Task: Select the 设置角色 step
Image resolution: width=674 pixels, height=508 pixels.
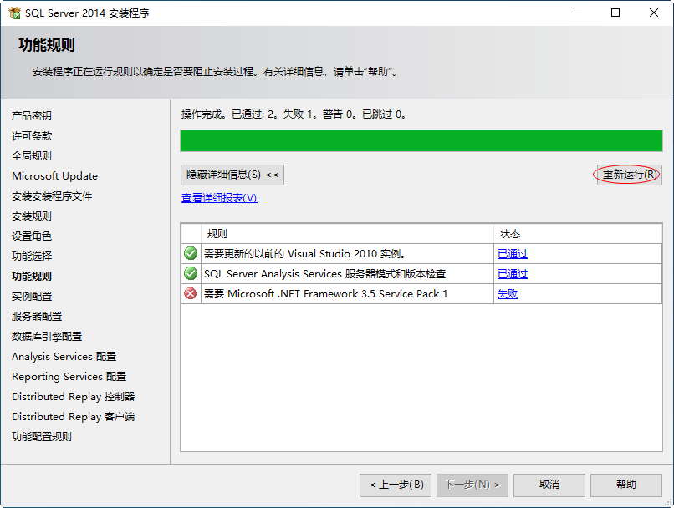Action: [32, 236]
